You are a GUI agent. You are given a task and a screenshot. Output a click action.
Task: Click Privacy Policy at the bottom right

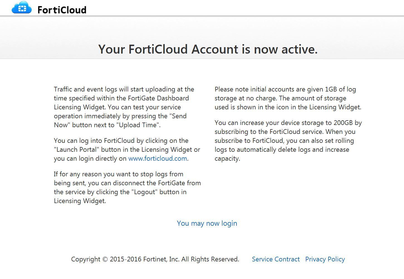[325, 259]
